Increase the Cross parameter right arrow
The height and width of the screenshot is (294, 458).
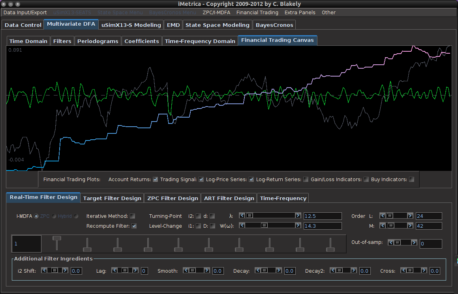[x=425, y=271]
